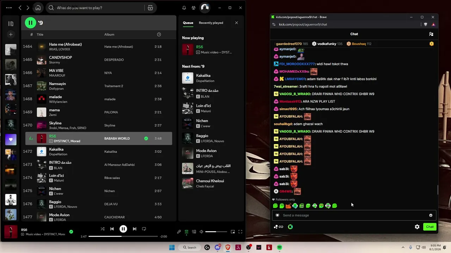Click the now-playing album art thumbnail
451x253 pixels.
pyautogui.click(x=11, y=232)
